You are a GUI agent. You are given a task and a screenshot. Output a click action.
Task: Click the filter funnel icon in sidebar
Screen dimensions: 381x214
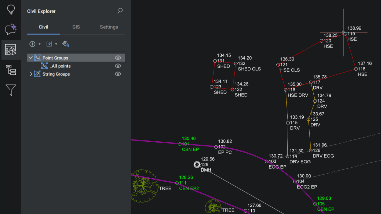click(11, 90)
